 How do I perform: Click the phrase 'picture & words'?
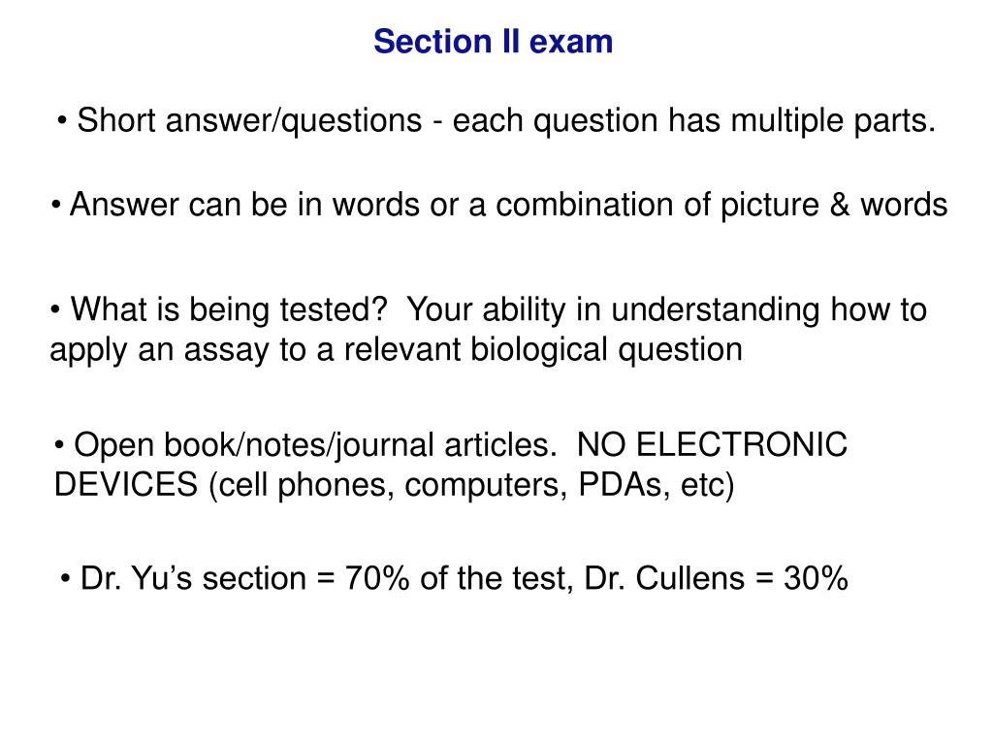click(x=834, y=205)
